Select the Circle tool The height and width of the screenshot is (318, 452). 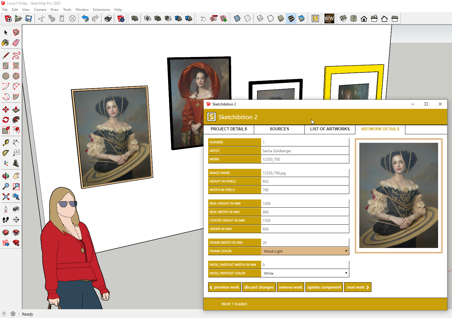[6, 76]
